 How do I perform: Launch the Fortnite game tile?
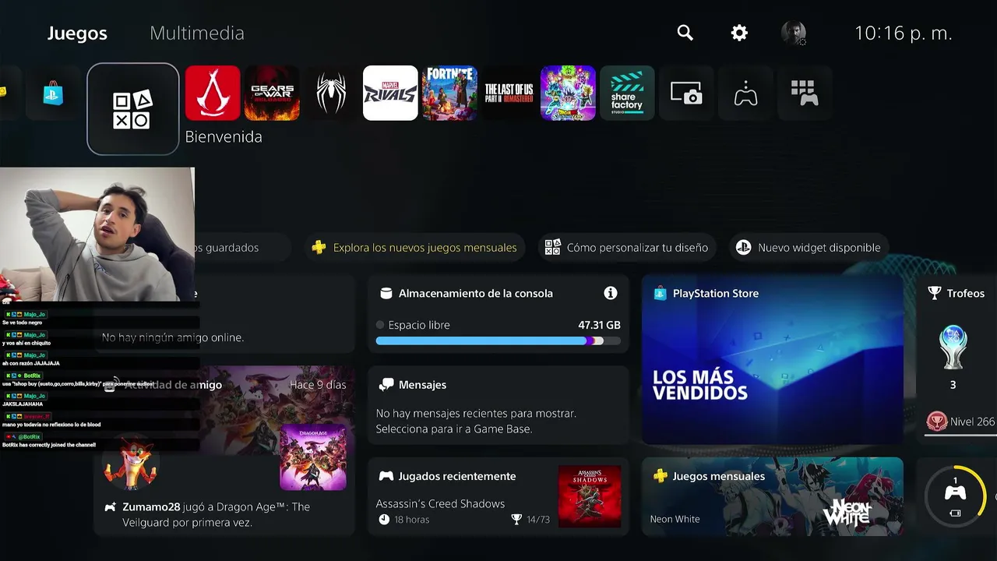tap(449, 93)
